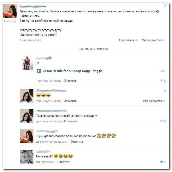Collapse comments with Скрыть комментарии

pyautogui.click(x=93, y=49)
